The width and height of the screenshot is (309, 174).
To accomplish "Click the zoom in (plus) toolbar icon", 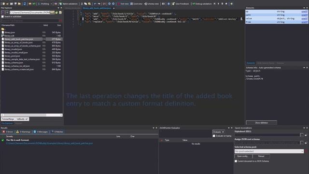I will [110, 4].
